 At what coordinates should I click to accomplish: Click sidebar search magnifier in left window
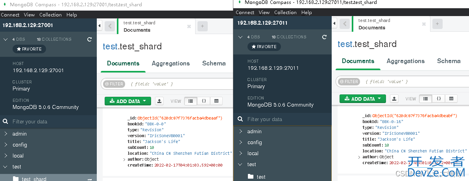pos(5,121)
